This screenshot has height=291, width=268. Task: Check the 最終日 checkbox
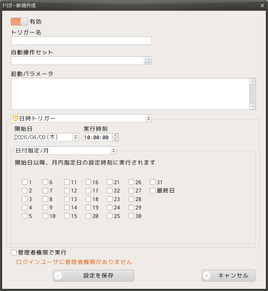153,191
